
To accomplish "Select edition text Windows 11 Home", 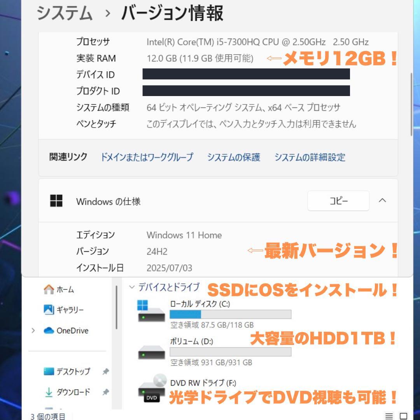I will tap(184, 235).
